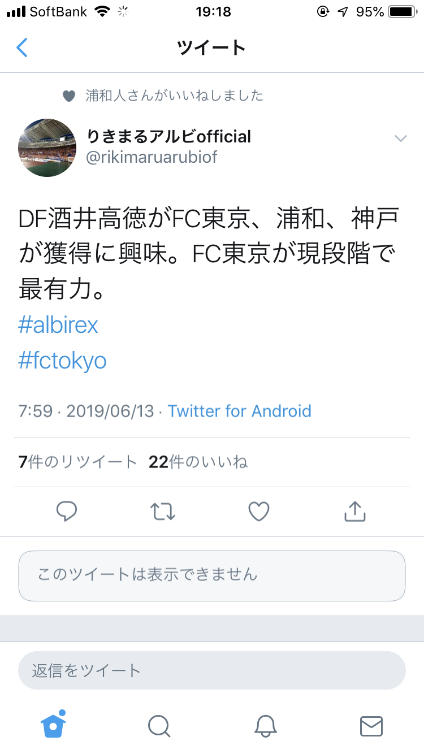Open the Home tab birdhouse icon

(x=53, y=725)
